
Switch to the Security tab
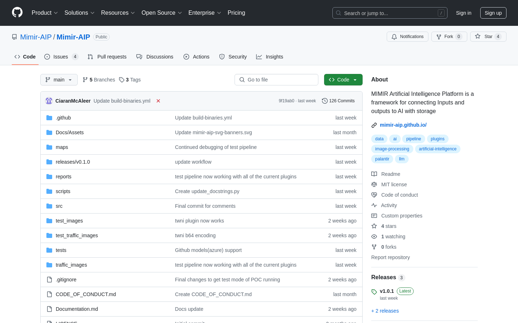click(233, 57)
